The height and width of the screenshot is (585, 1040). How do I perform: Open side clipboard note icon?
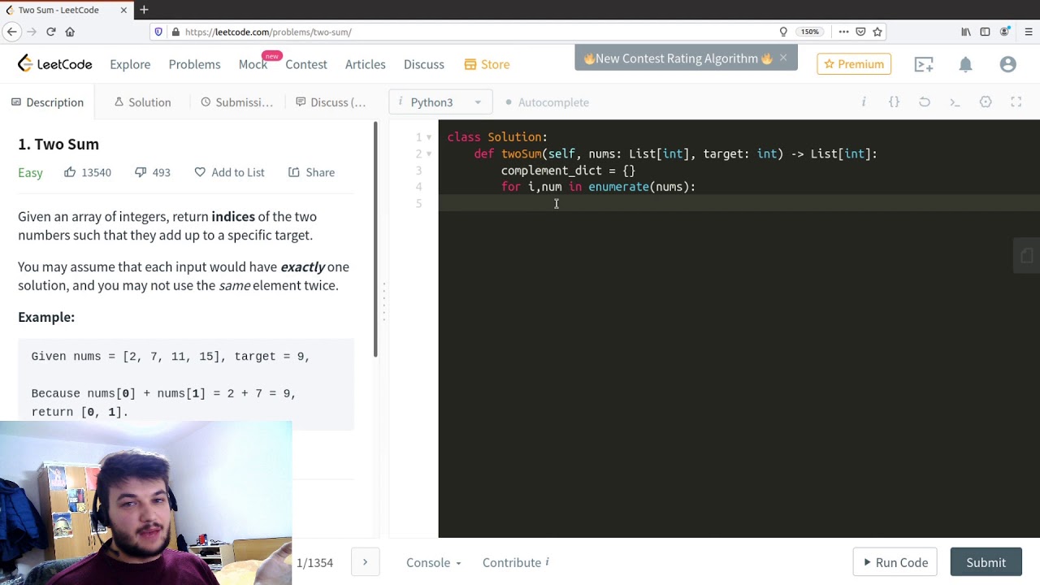pyautogui.click(x=1027, y=256)
